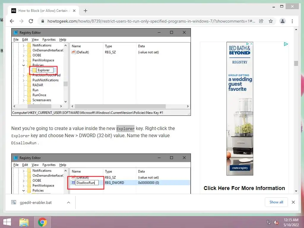Open Favorites menu in the lower Registry Editor image
Image resolution: width=304 pixels, height=228 pixels.
tap(49, 165)
